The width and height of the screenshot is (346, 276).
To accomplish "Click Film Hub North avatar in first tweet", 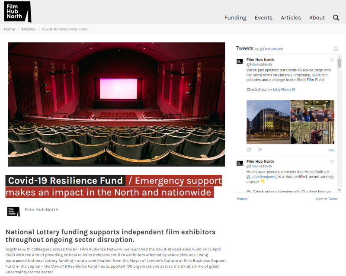I will coord(240,61).
